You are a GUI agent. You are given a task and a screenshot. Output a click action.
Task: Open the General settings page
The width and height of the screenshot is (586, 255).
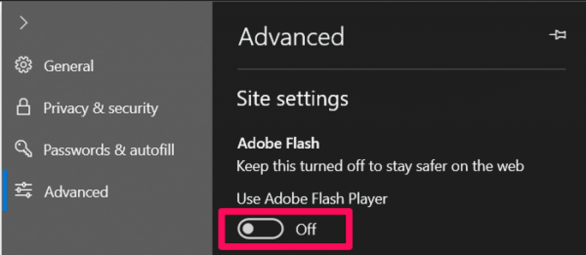click(x=69, y=66)
